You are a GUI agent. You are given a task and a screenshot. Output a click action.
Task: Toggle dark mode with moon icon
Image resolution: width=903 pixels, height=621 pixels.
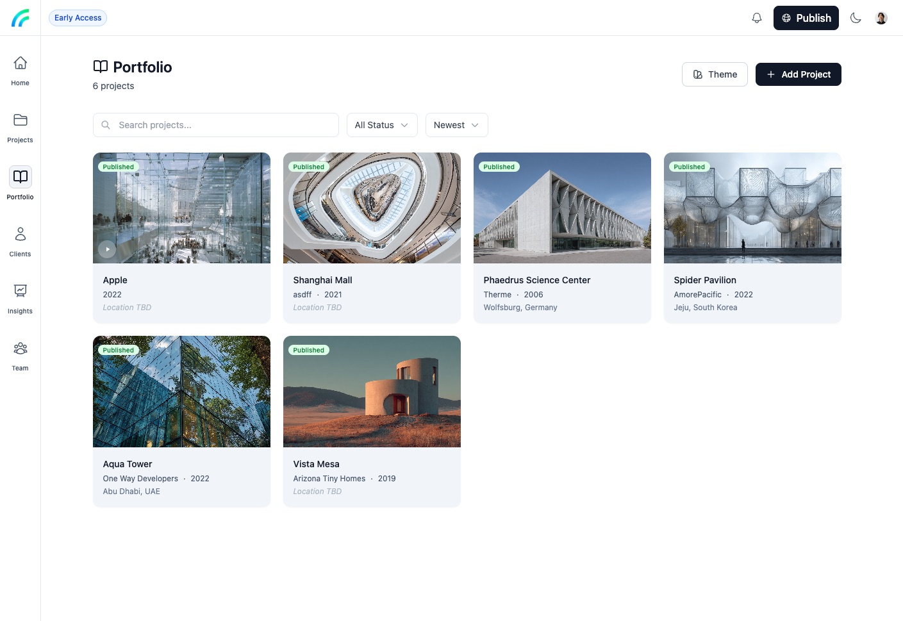[856, 18]
